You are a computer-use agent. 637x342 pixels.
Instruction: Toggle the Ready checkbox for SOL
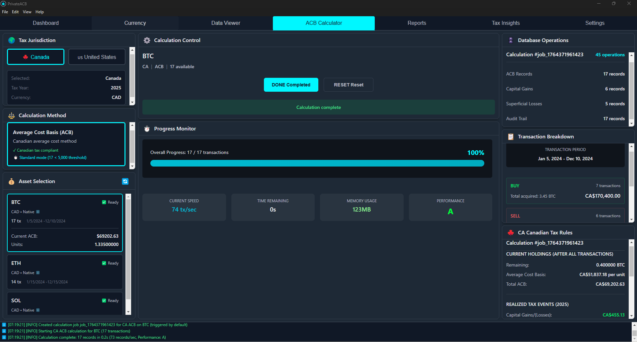click(x=103, y=300)
